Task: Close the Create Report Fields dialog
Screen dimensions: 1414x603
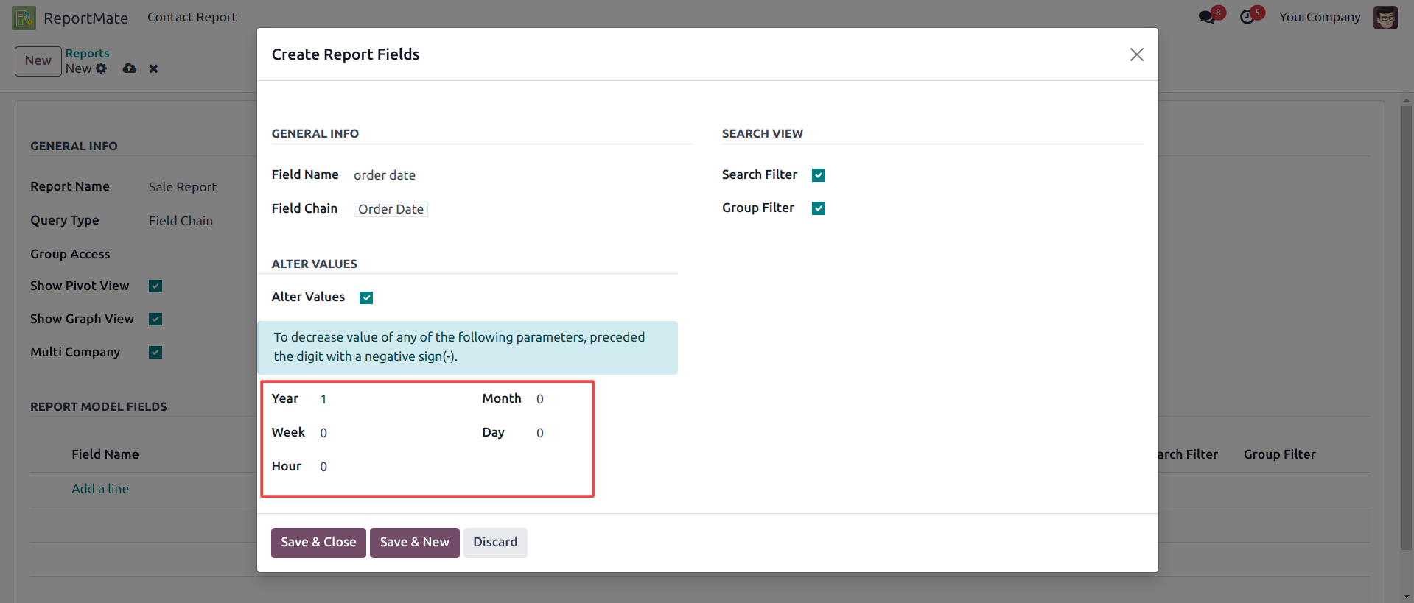Action: pos(1136,54)
